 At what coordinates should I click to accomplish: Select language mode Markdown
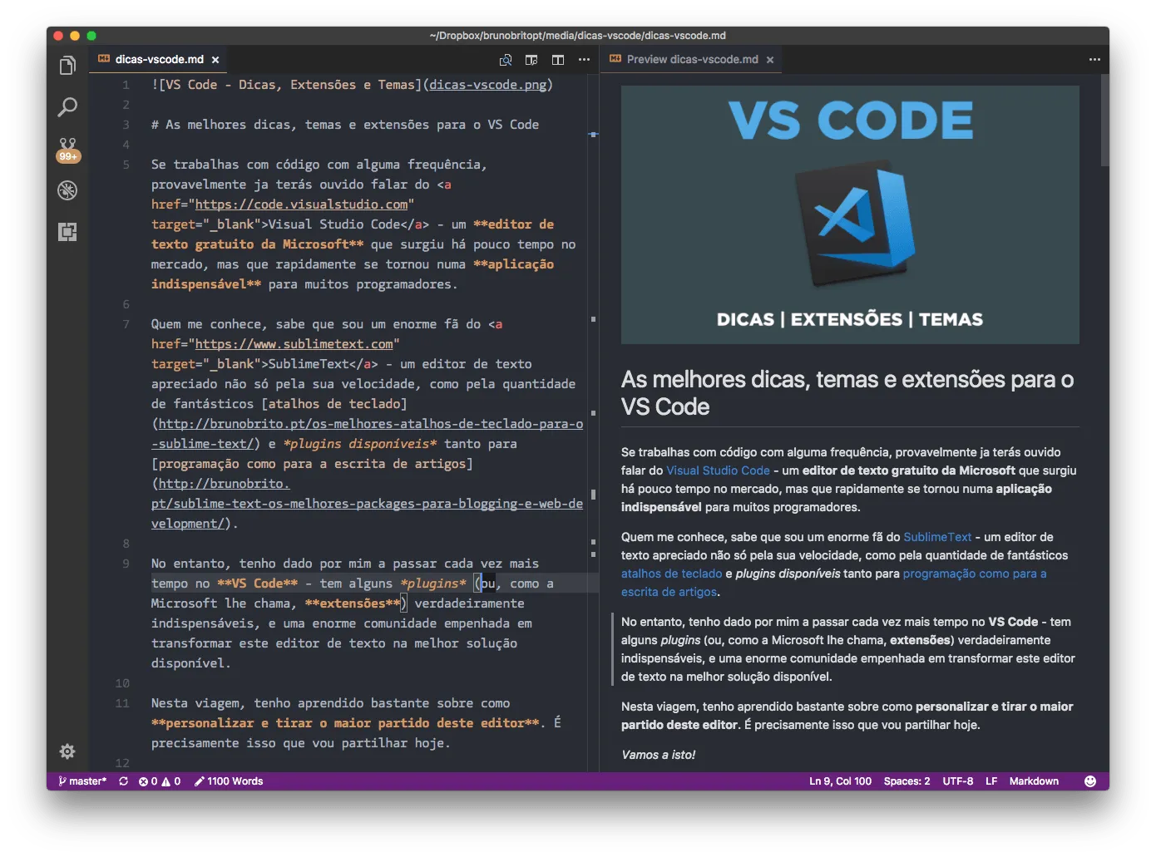coord(1034,781)
